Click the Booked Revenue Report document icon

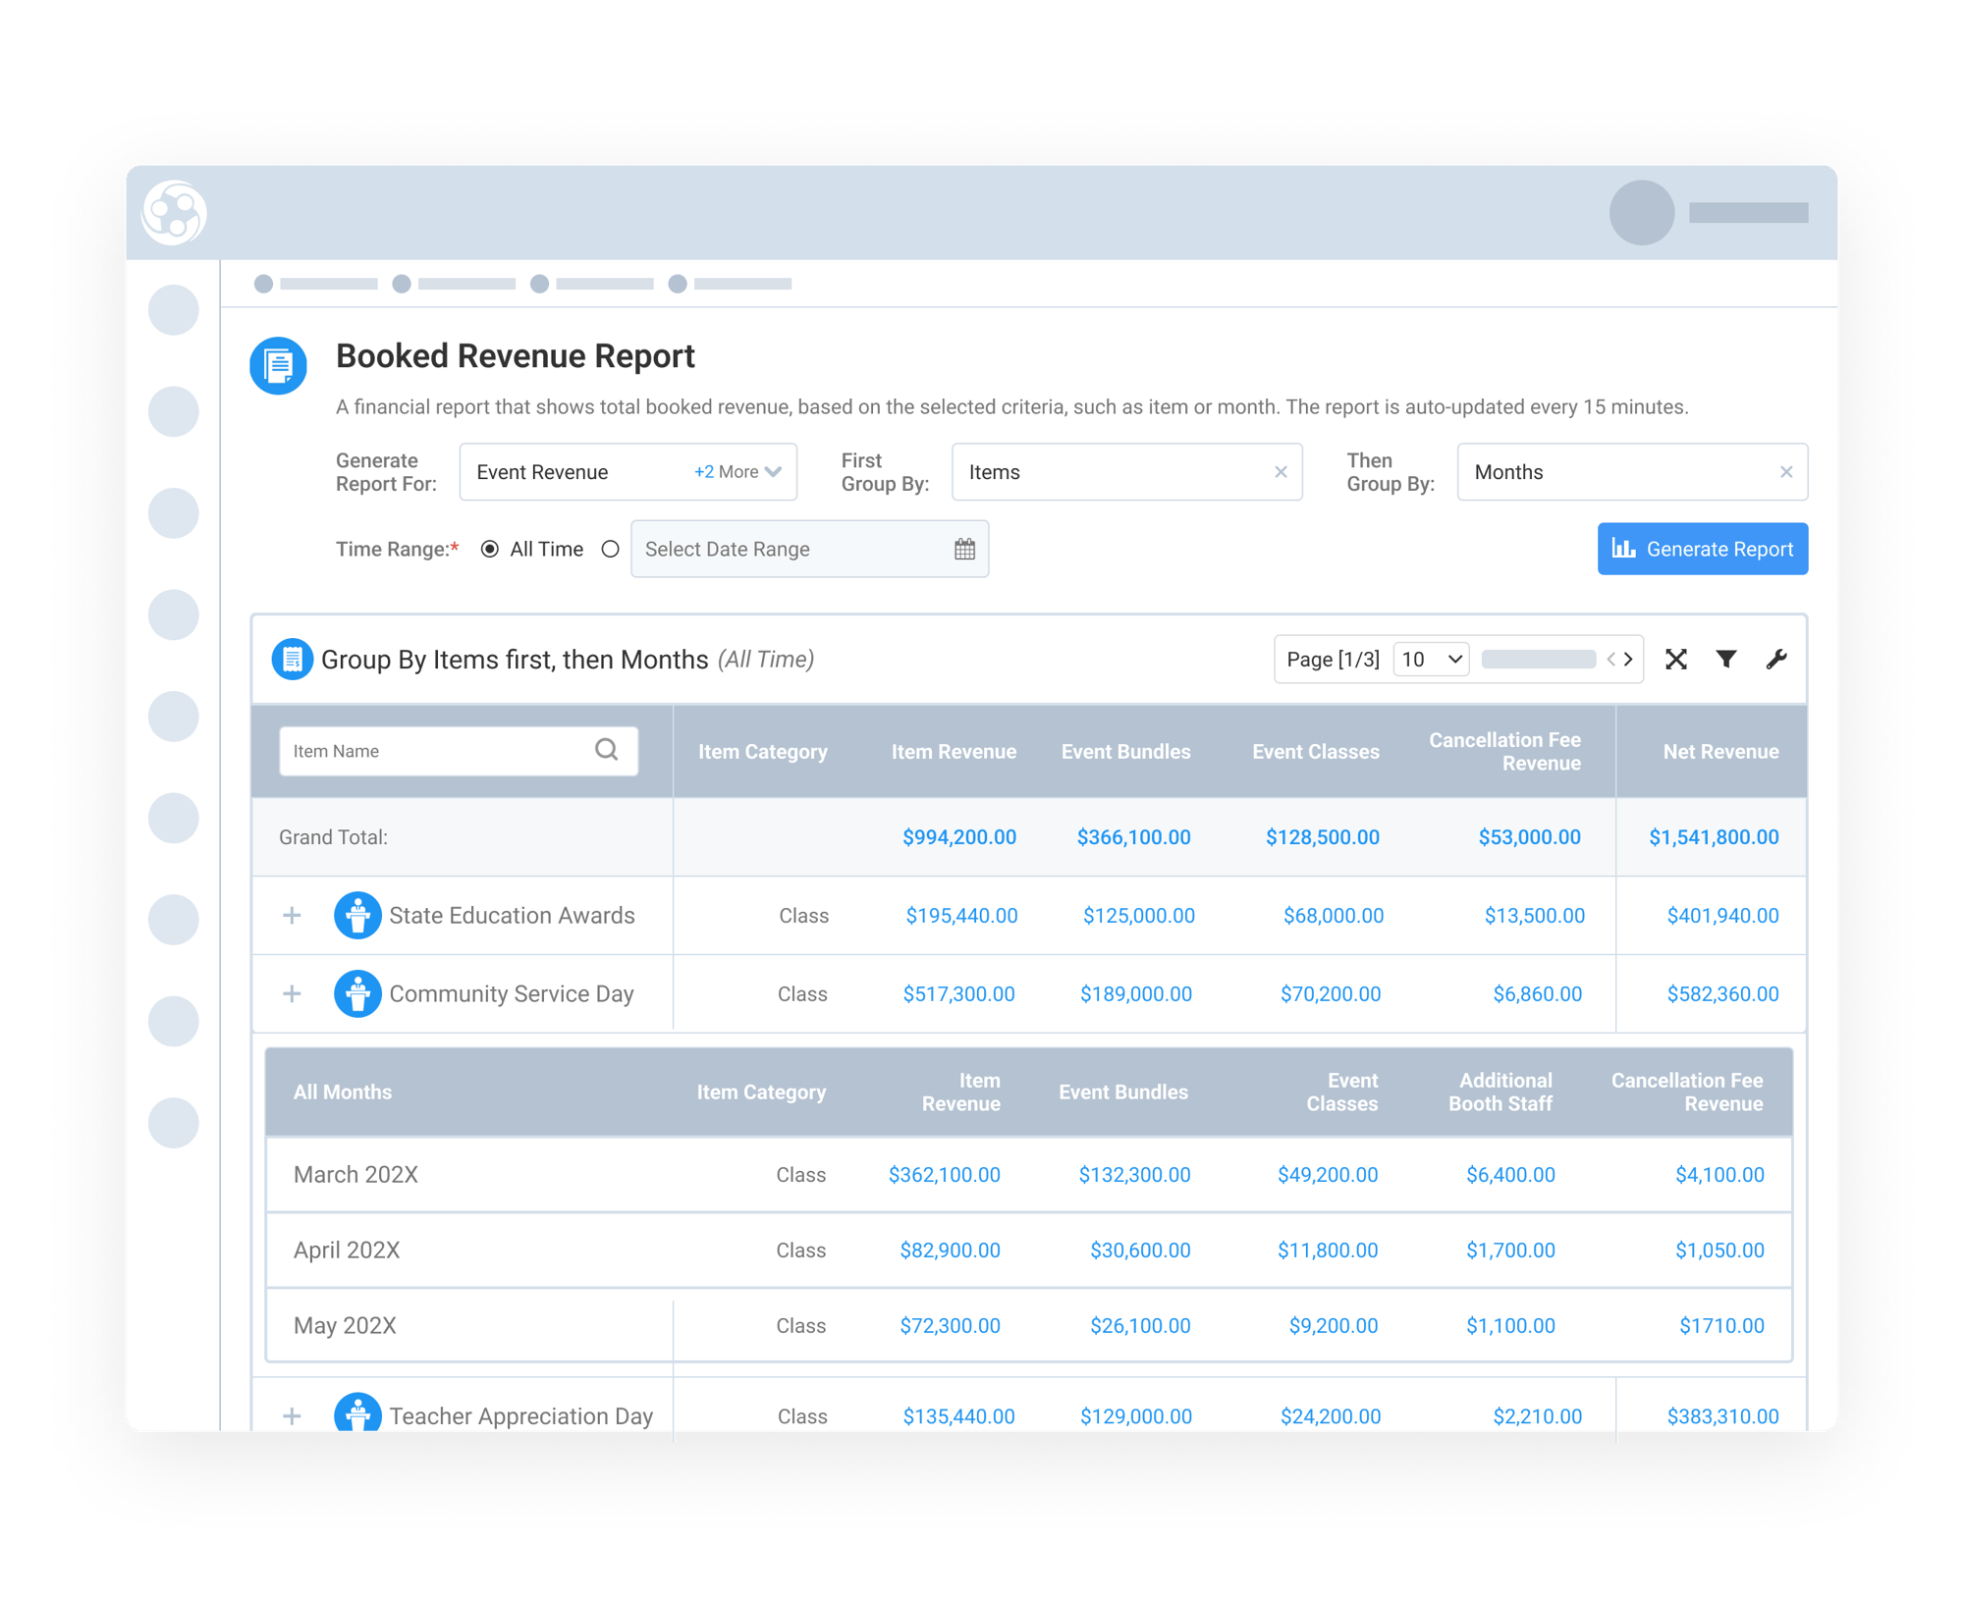point(278,364)
